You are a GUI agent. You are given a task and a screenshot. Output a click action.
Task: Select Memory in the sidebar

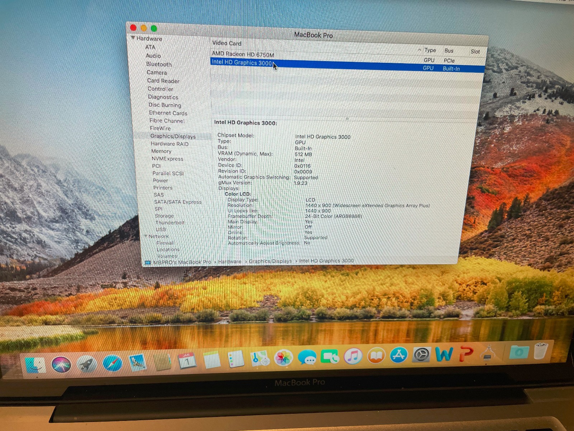click(x=161, y=151)
